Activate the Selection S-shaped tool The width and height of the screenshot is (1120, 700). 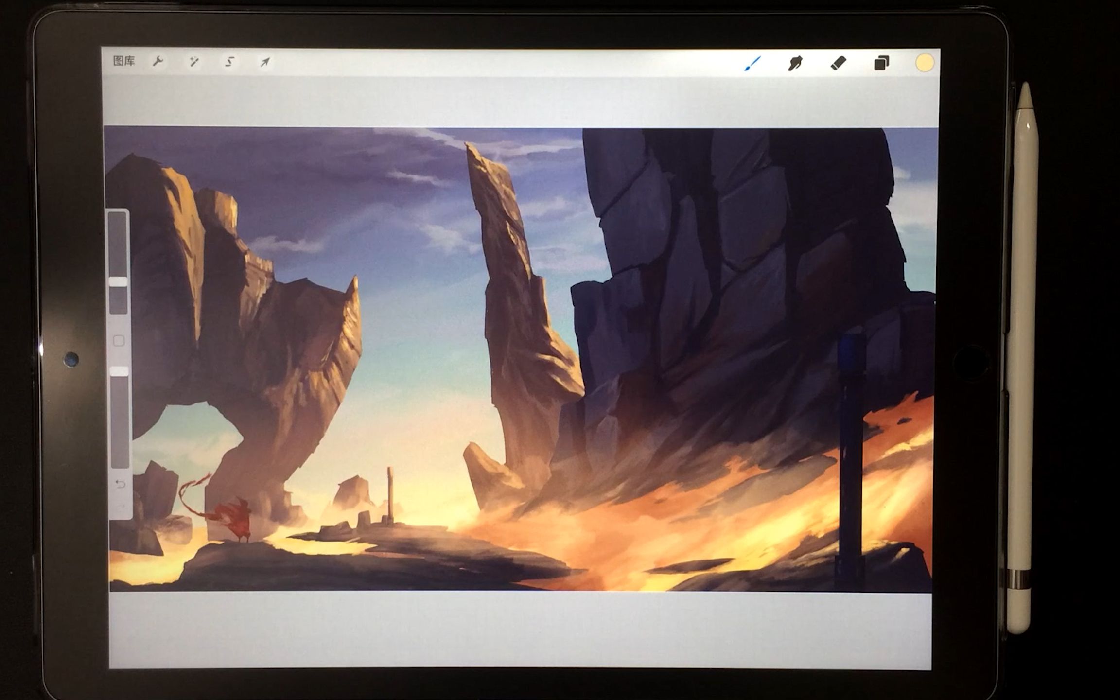229,62
